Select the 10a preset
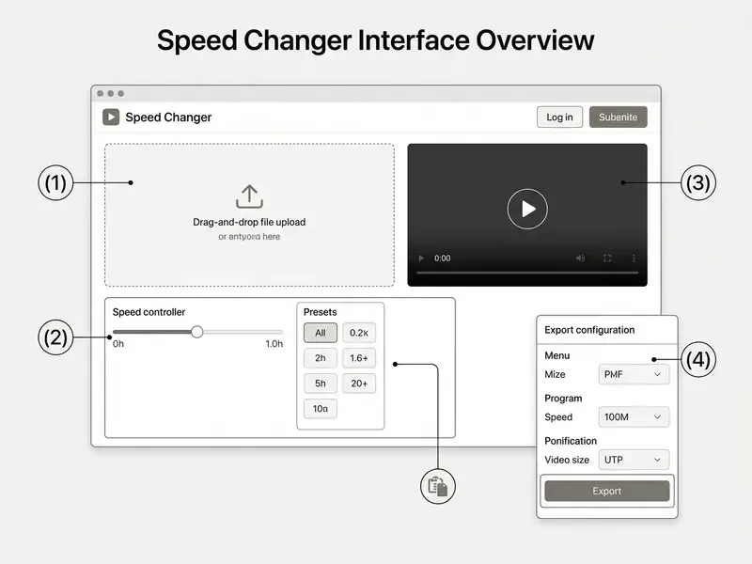This screenshot has height=564, width=752. tap(321, 409)
